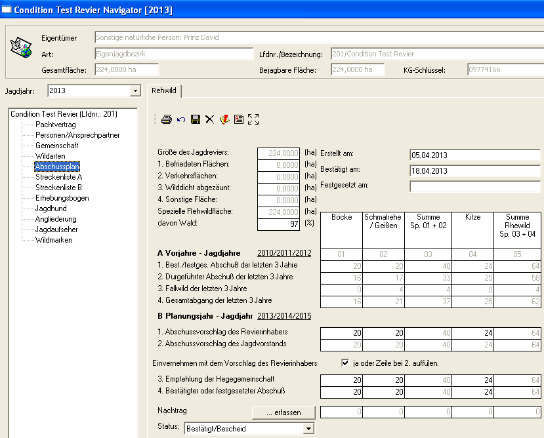Save with the floppy disk icon
This screenshot has width=544, height=438.
point(195,119)
